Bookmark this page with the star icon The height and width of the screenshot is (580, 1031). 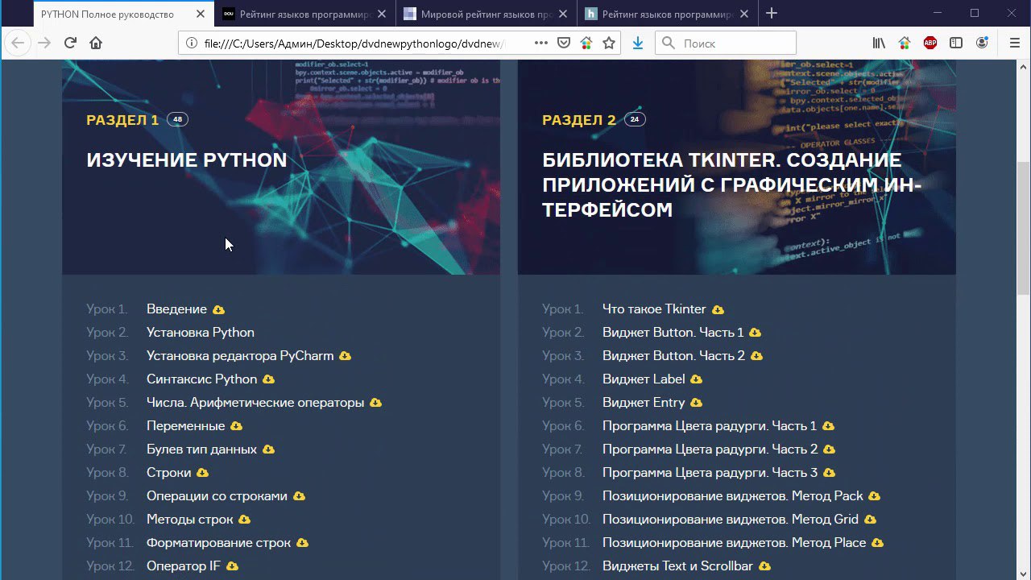pos(609,43)
